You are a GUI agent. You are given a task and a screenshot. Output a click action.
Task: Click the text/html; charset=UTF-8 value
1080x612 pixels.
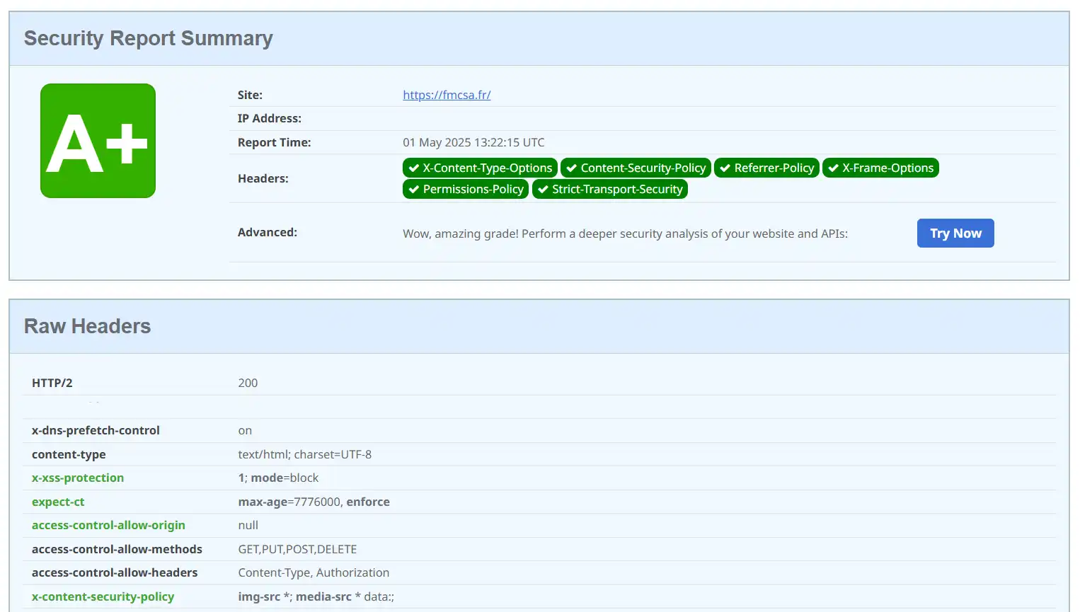304,454
